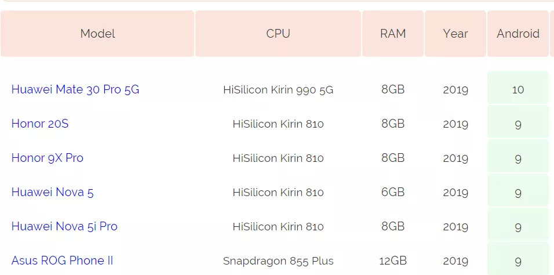Sort table by CPU column header
This screenshot has width=554, height=275.
point(278,34)
